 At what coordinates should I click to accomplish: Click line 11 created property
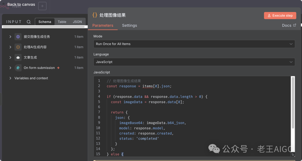pyautogui.click(x=146, y=133)
